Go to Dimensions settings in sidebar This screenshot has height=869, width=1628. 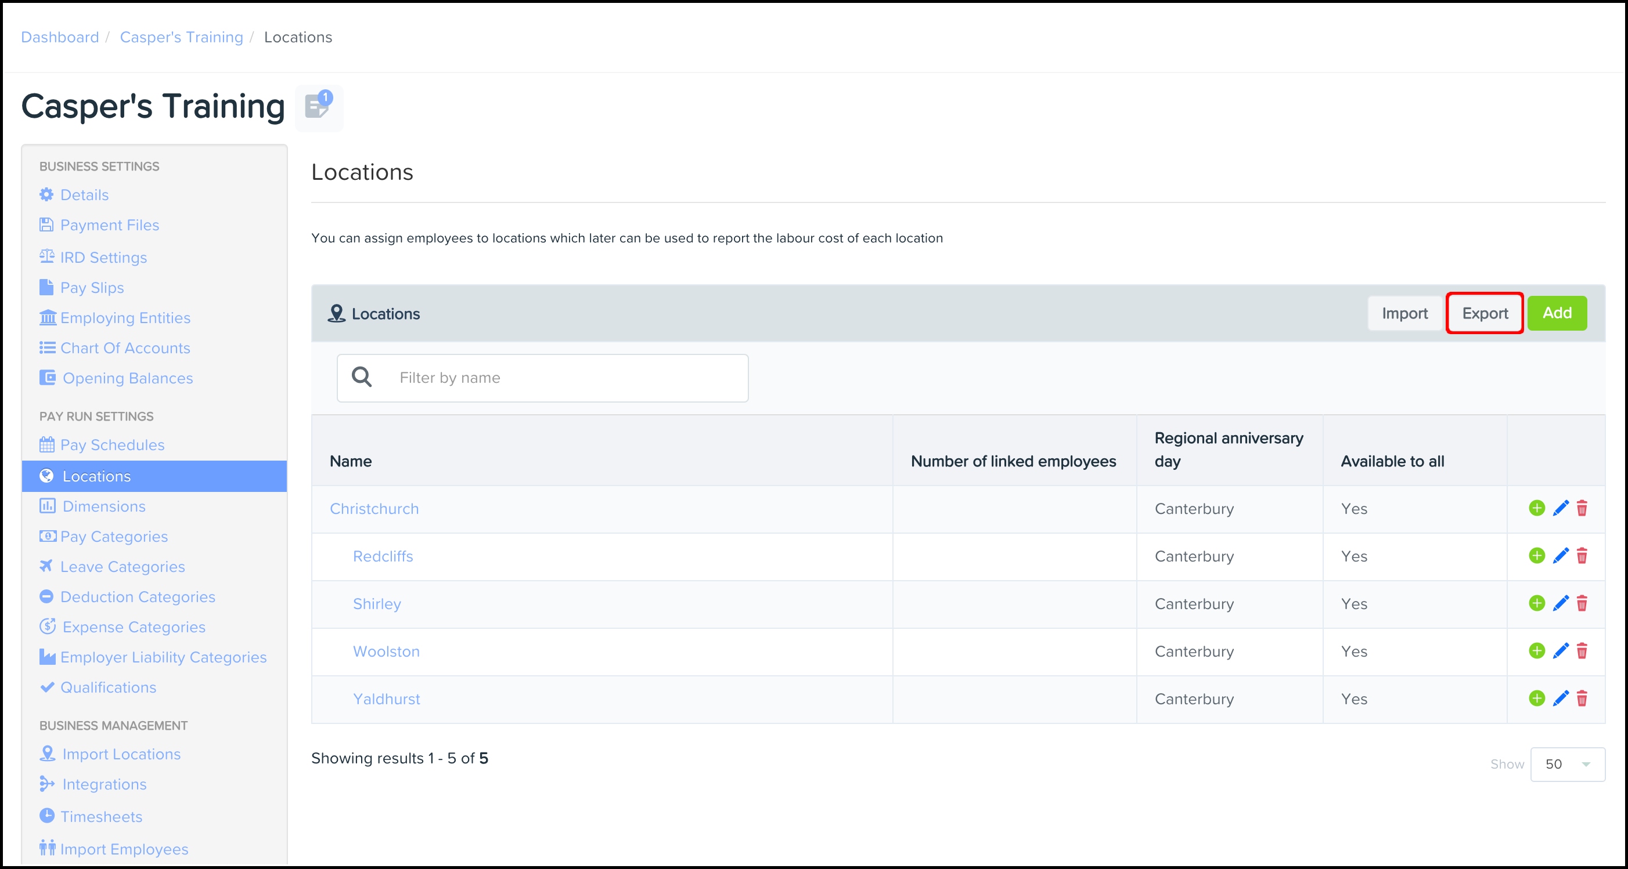tap(104, 506)
